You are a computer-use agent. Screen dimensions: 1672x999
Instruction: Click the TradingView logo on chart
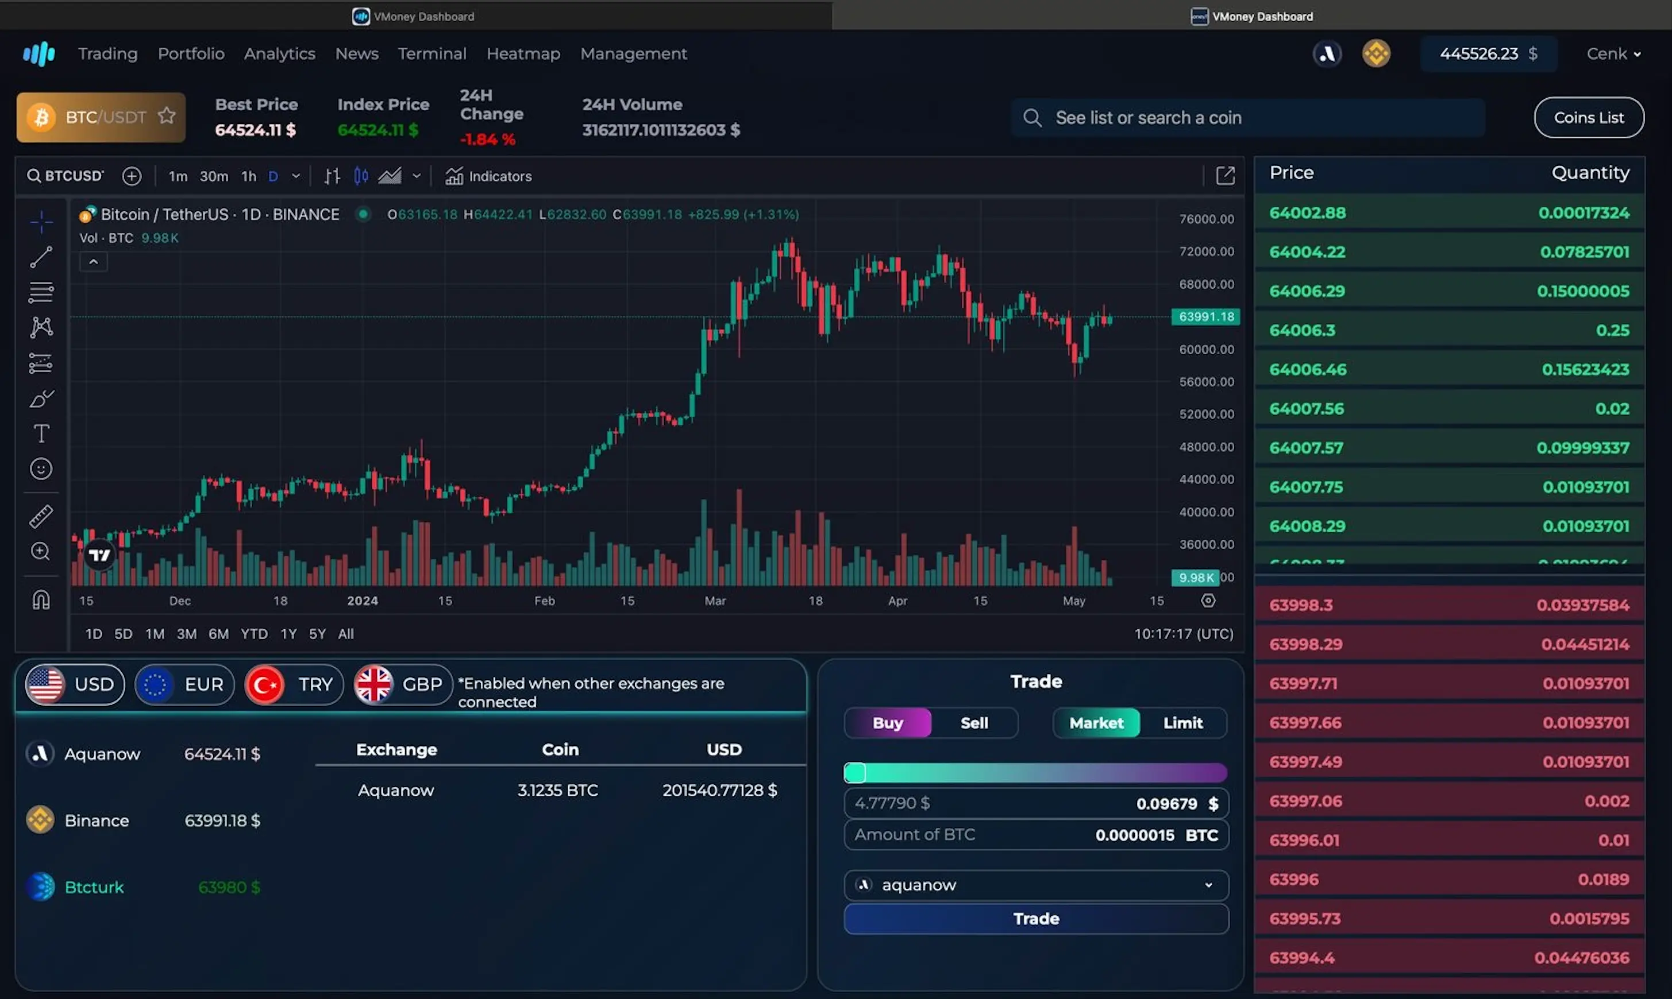[100, 555]
